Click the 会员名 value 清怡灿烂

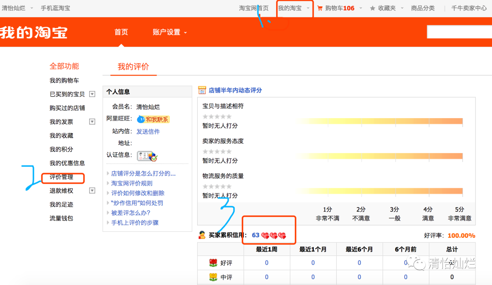click(x=148, y=107)
